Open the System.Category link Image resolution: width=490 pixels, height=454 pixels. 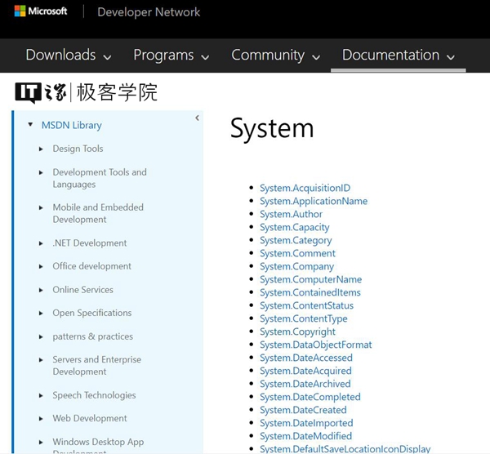296,241
